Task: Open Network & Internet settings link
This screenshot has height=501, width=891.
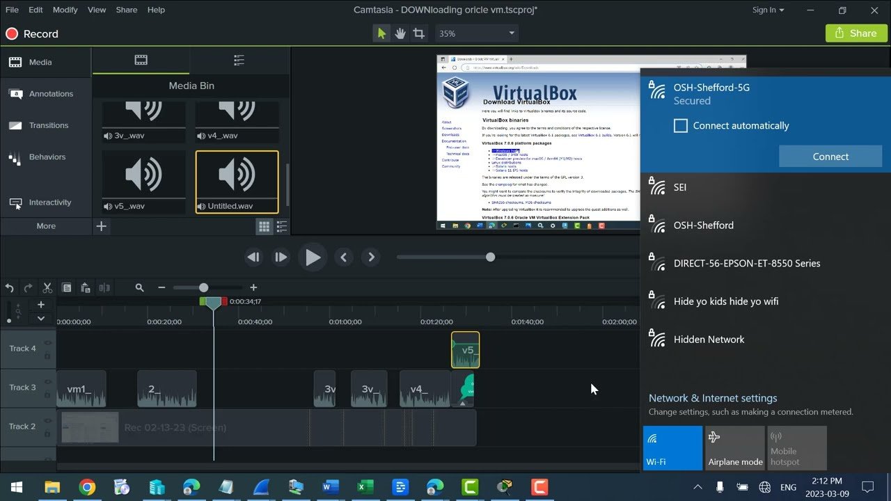Action: coord(713,398)
